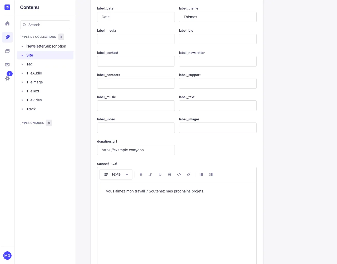The width and height of the screenshot is (337, 264).
Task: Click the label_contacts input field
Action: click(136, 83)
